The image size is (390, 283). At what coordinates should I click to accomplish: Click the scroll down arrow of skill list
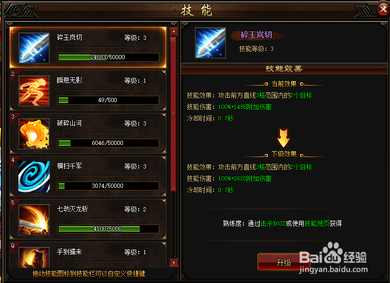(x=174, y=263)
